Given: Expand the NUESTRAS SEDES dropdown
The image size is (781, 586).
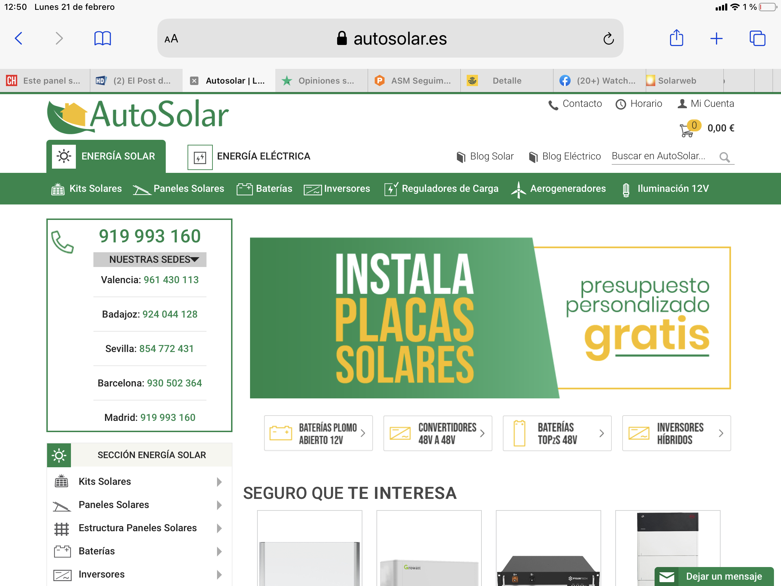Looking at the screenshot, I should (150, 260).
